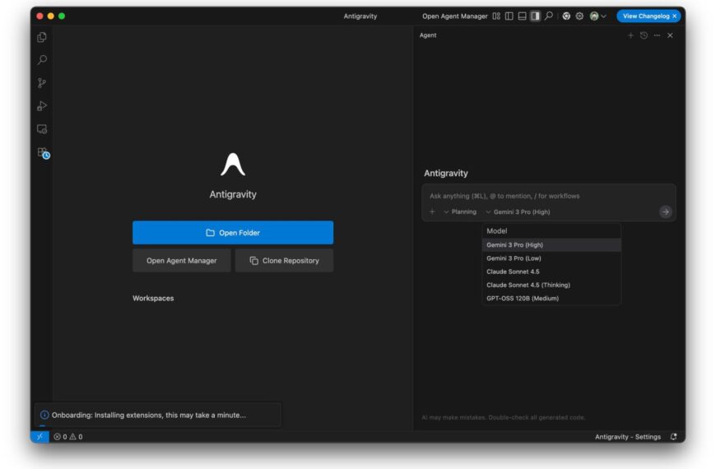716x469 pixels.
Task: Open the Planning mode dropdown
Action: (460, 212)
